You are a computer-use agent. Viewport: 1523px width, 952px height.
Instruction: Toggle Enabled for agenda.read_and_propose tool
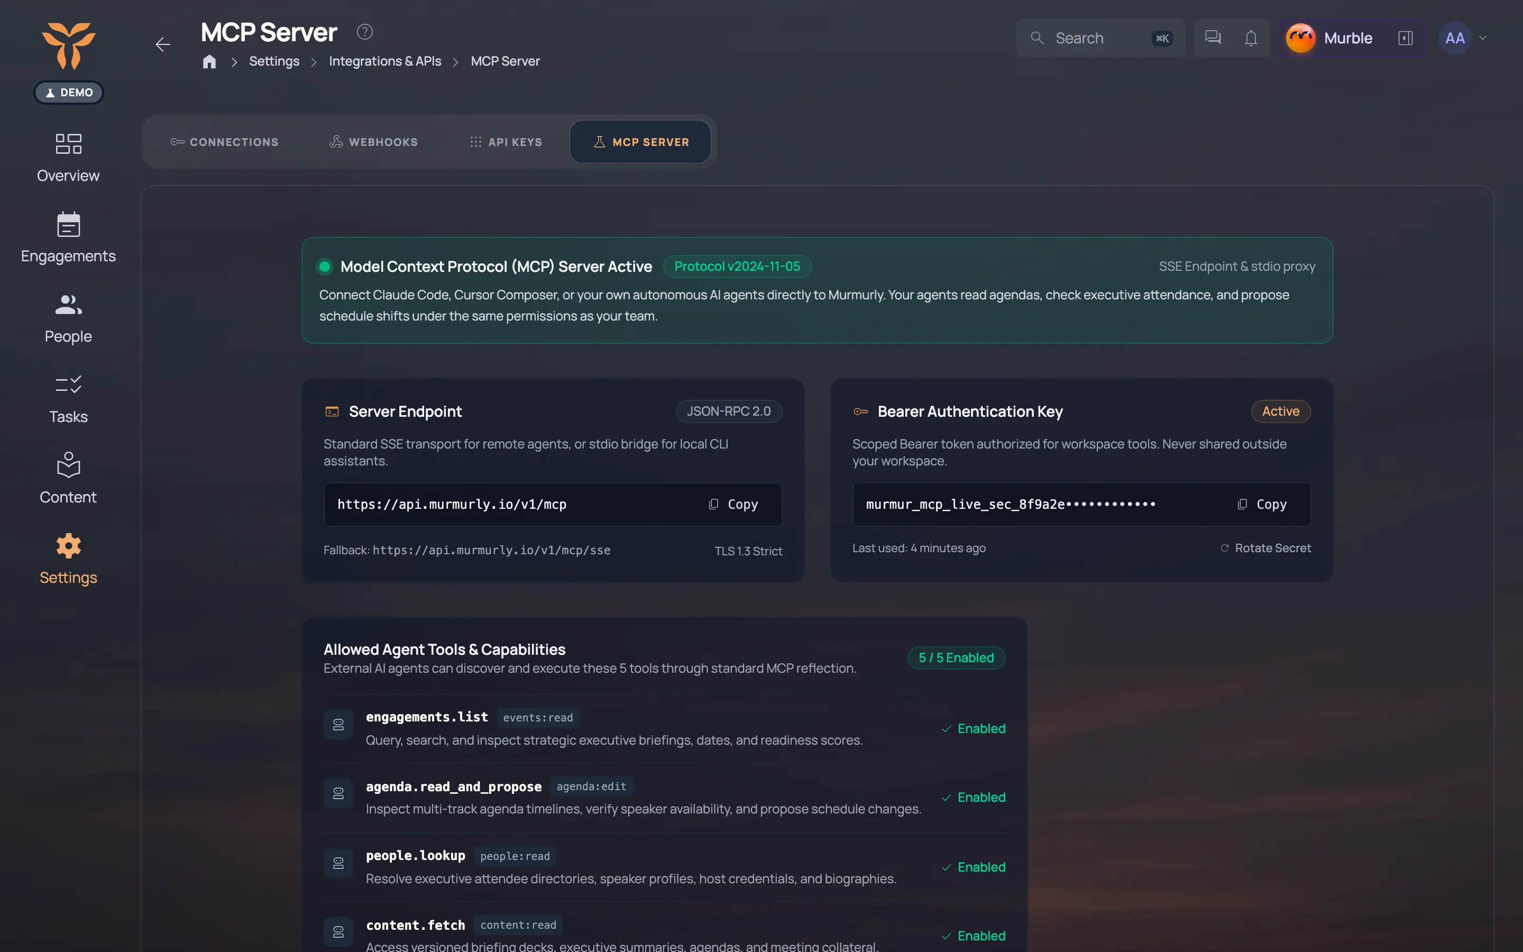pyautogui.click(x=974, y=797)
